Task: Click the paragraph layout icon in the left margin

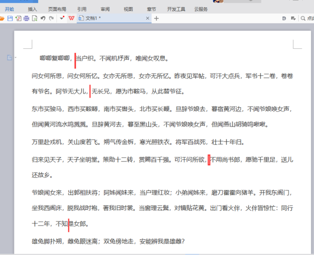Action: point(10,57)
